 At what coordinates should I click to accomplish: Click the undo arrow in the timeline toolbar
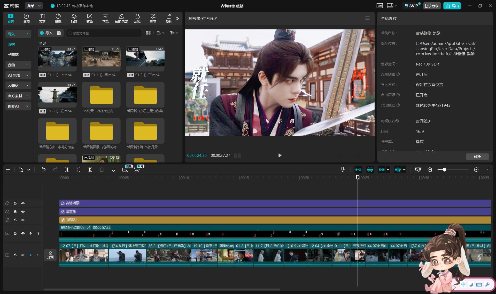pyautogui.click(x=43, y=169)
